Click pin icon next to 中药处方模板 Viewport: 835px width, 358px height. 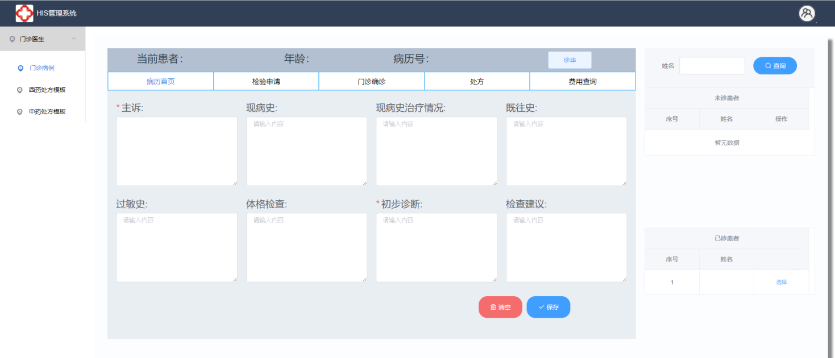tap(20, 112)
